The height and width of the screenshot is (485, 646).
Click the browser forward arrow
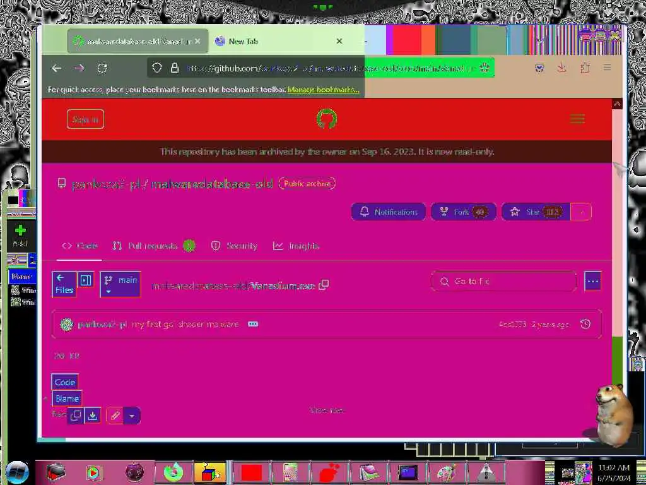[79, 68]
